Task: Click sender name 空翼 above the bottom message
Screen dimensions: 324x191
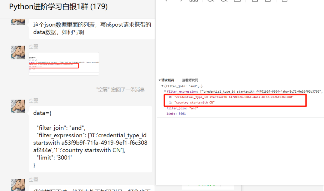Action: 34,180
